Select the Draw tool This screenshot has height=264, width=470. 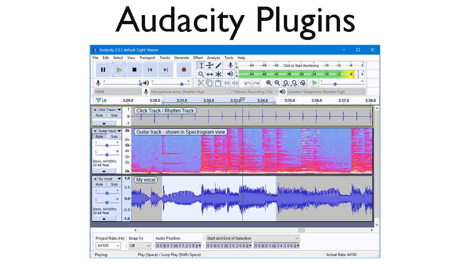tap(218, 65)
